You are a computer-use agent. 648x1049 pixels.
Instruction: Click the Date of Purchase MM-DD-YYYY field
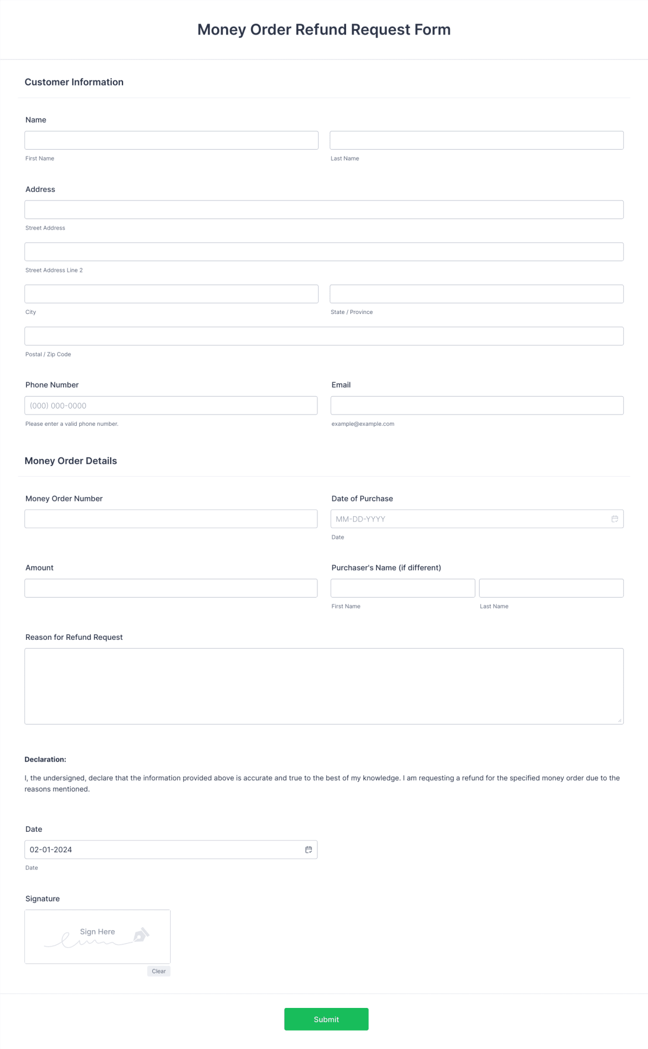pyautogui.click(x=470, y=519)
